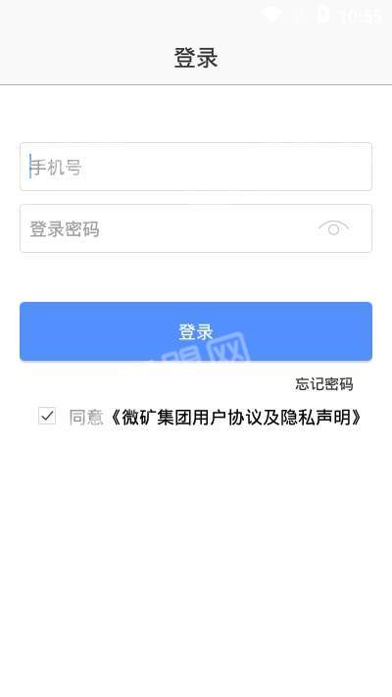Tap the checkmark inside the agreement box

pyautogui.click(x=47, y=416)
